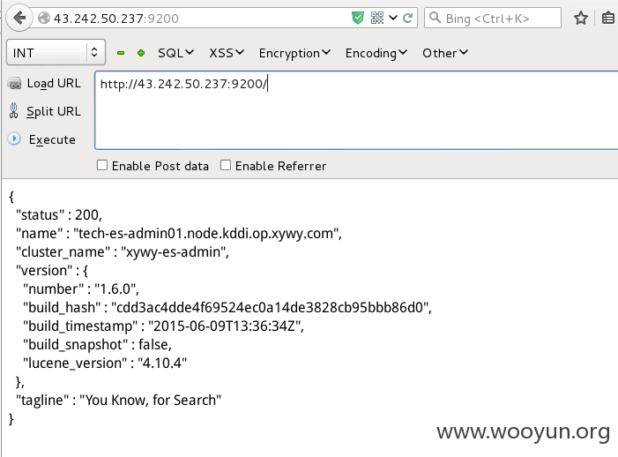
Task: Click the green plus HackBar icon
Action: (141, 53)
